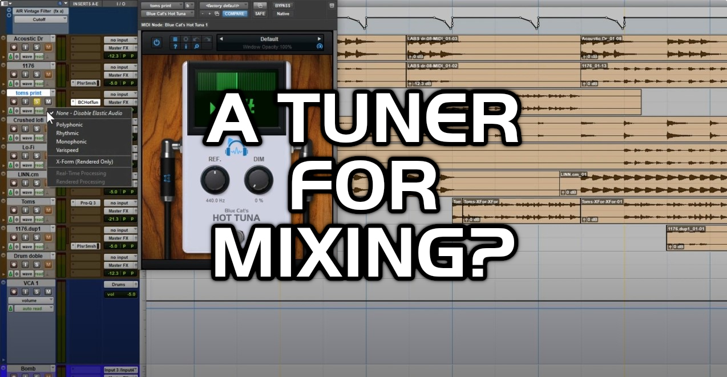Open the toms print track selector in plugin header
727x377 pixels.
pyautogui.click(x=161, y=5)
